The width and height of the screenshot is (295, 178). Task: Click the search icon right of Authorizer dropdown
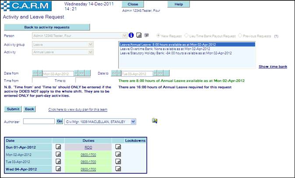pos(155,121)
